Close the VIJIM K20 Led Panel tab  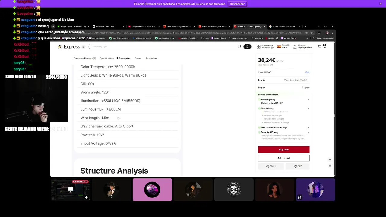tap(264, 27)
